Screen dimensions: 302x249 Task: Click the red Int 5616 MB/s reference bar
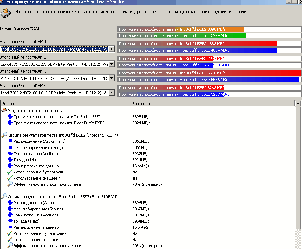click(x=210, y=73)
